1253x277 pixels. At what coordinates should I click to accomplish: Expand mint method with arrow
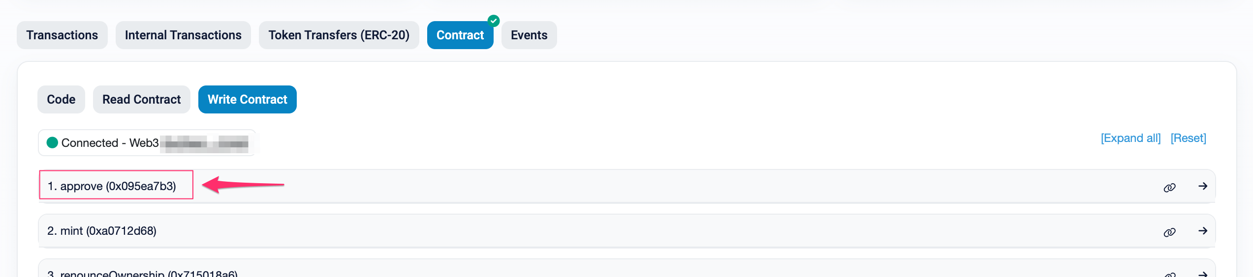[x=1203, y=231]
